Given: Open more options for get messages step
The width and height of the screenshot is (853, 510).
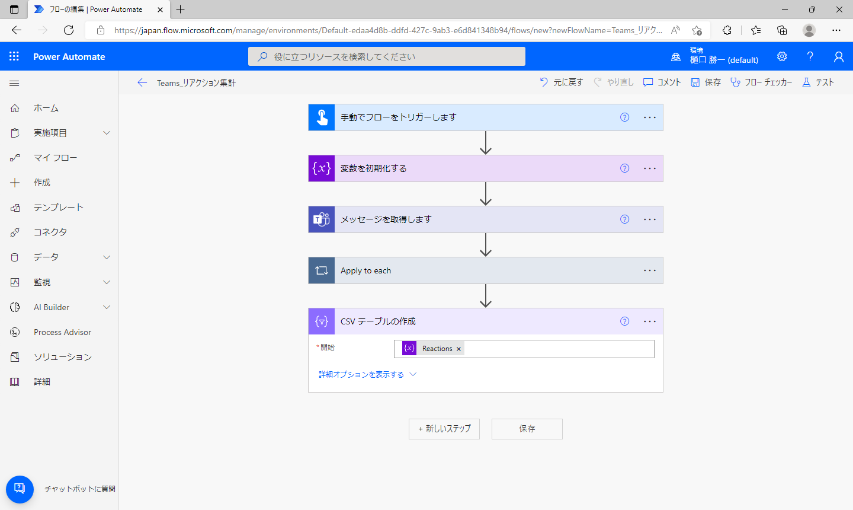Looking at the screenshot, I should click(x=650, y=219).
